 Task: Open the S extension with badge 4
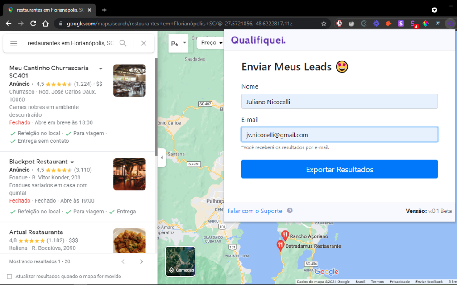(413, 24)
